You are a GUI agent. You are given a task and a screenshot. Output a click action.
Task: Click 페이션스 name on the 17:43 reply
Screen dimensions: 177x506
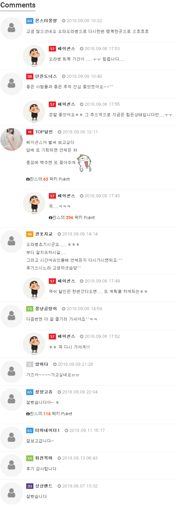click(x=66, y=196)
